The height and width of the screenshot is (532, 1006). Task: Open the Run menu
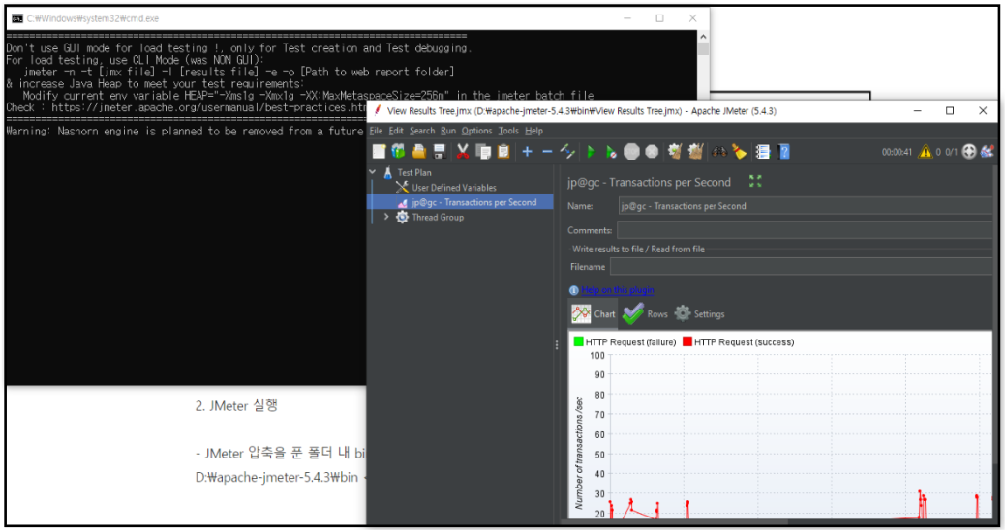click(448, 131)
